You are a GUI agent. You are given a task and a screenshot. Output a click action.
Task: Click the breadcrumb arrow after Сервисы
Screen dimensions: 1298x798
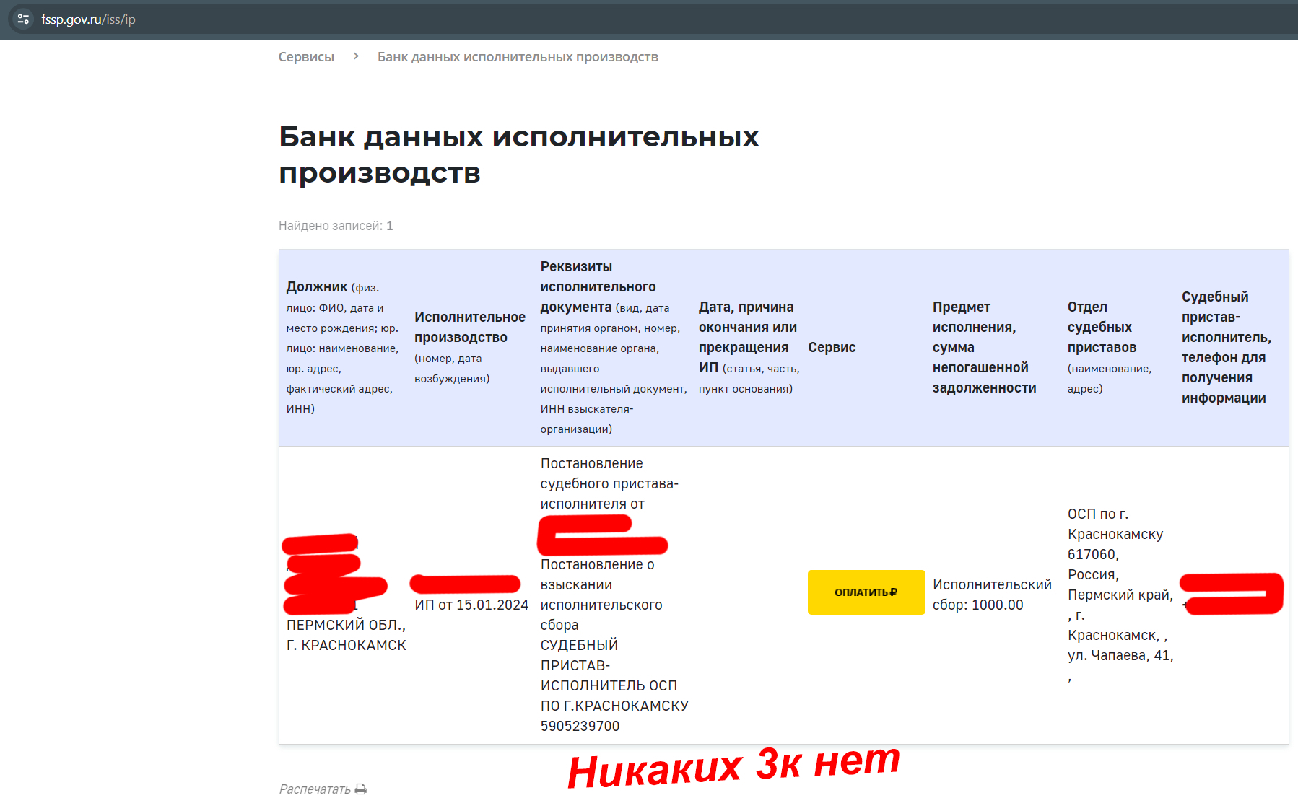tap(356, 56)
